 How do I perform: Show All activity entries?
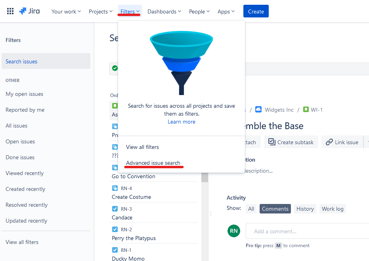[x=251, y=209]
